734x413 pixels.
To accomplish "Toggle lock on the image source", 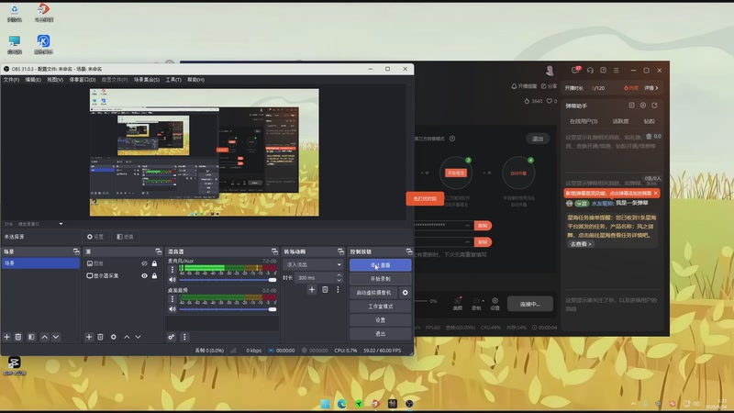I will (154, 263).
